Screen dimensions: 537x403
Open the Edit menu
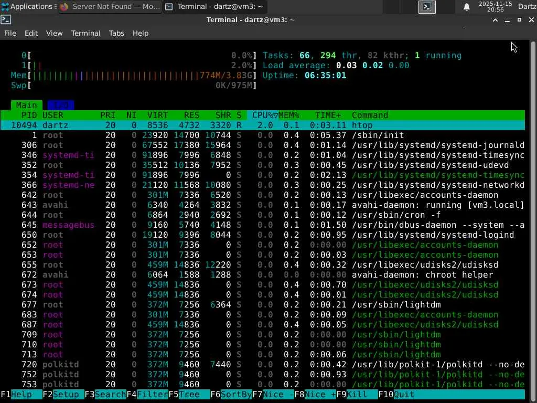coord(31,33)
